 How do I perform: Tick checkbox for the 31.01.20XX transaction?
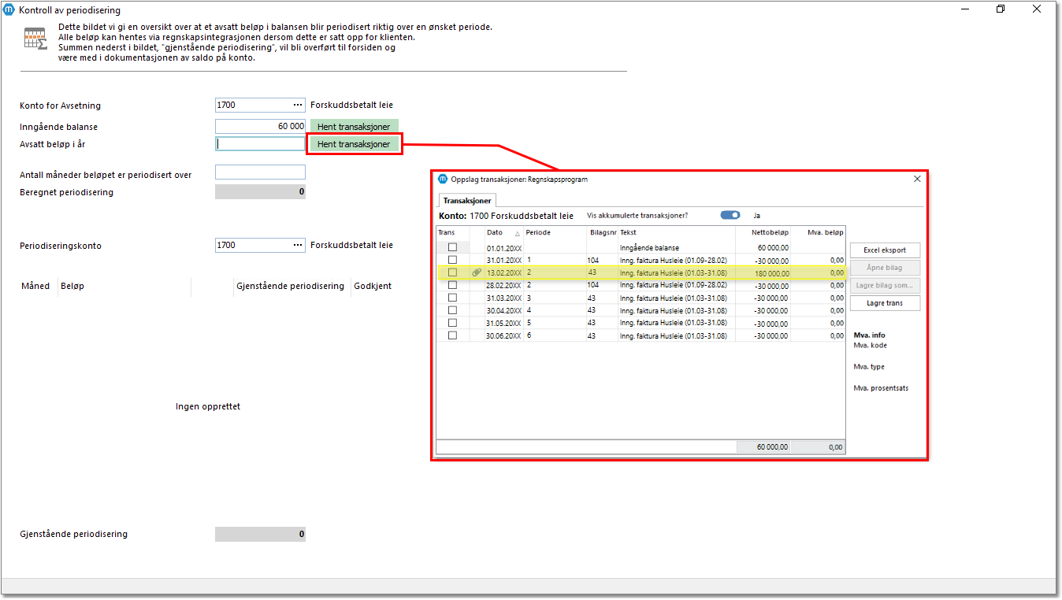click(452, 260)
